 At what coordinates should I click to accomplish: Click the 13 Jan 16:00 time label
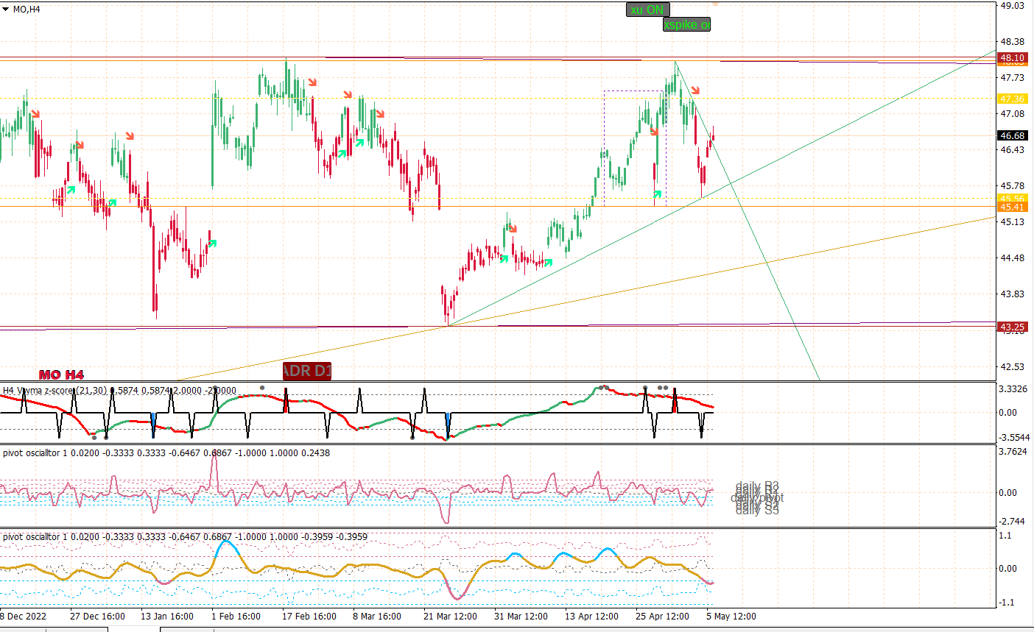[x=167, y=617]
